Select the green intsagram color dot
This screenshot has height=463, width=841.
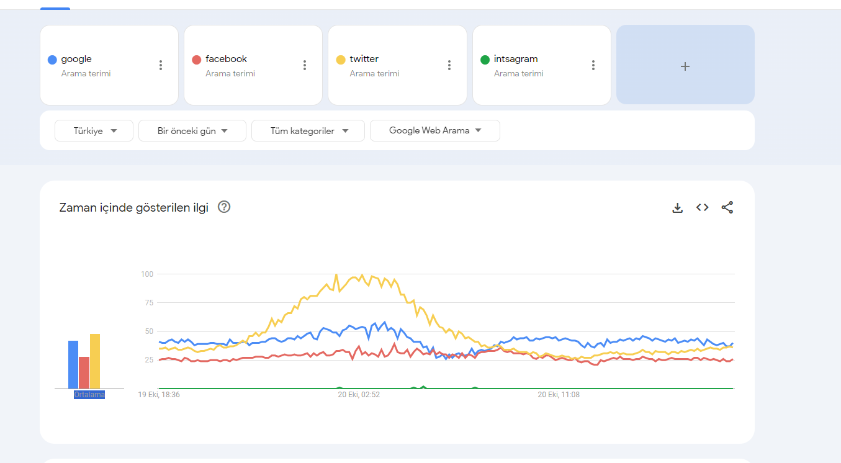(x=485, y=60)
